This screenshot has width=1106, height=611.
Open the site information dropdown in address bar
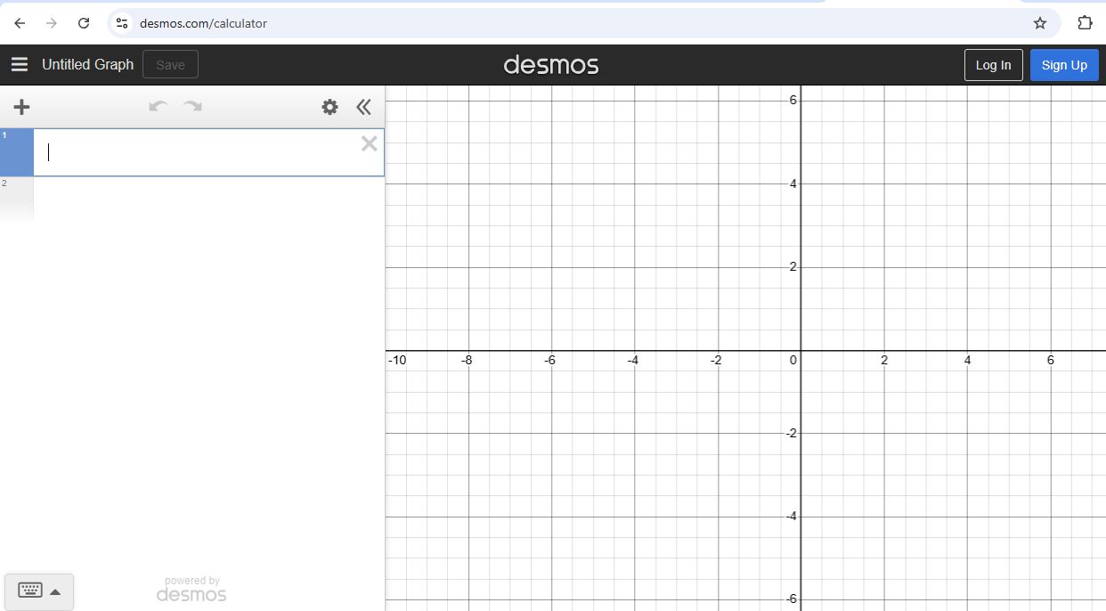pyautogui.click(x=121, y=22)
